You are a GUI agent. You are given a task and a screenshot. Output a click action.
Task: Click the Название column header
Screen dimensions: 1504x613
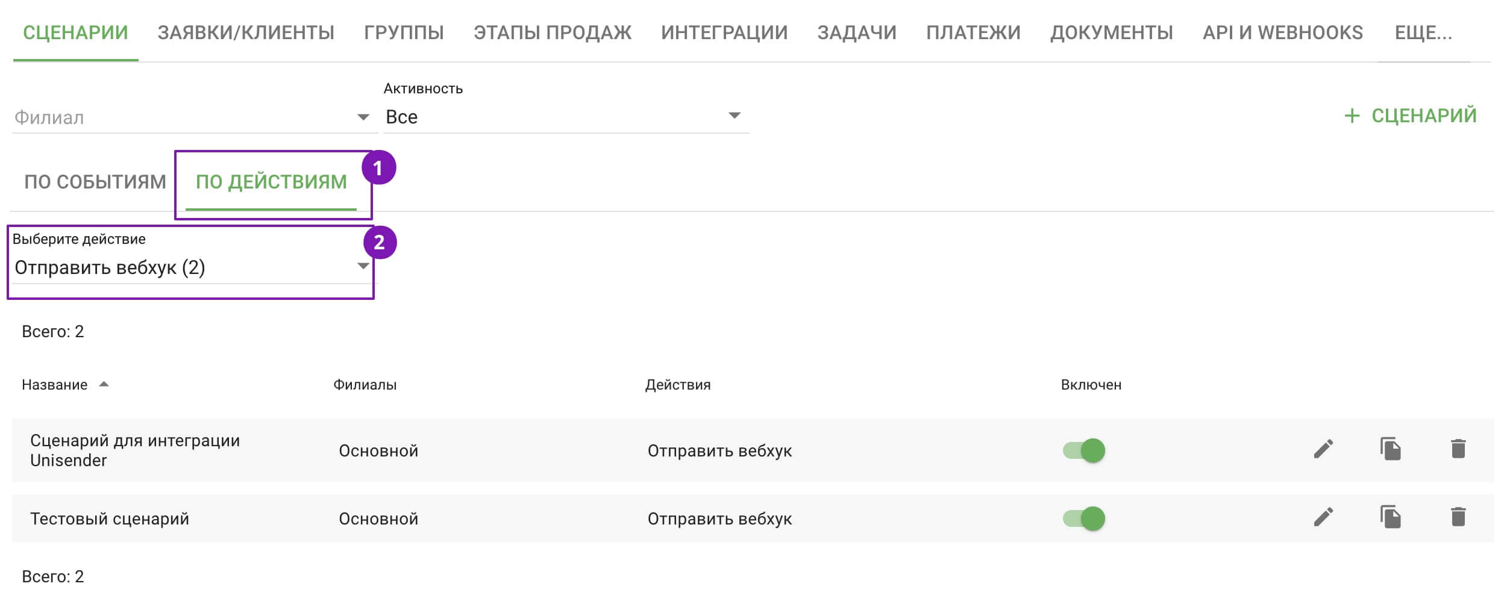(x=55, y=384)
